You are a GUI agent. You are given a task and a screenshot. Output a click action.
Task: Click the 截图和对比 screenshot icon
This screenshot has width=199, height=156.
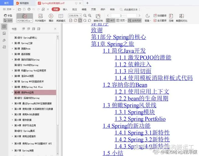182,16
